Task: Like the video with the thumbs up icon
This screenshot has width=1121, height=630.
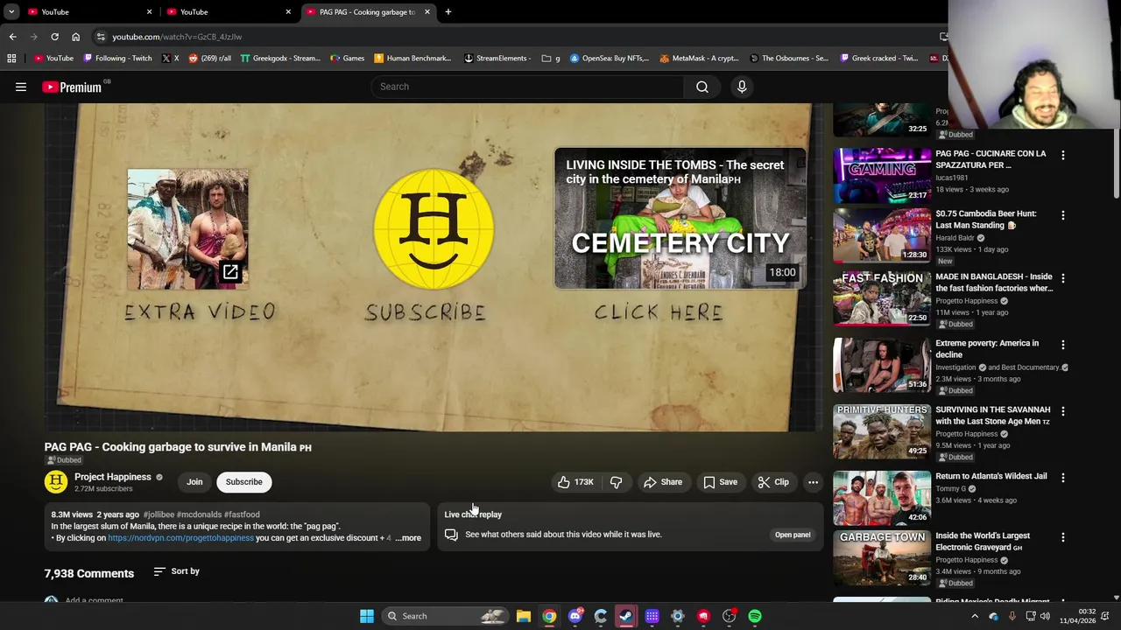Action: 576,482
